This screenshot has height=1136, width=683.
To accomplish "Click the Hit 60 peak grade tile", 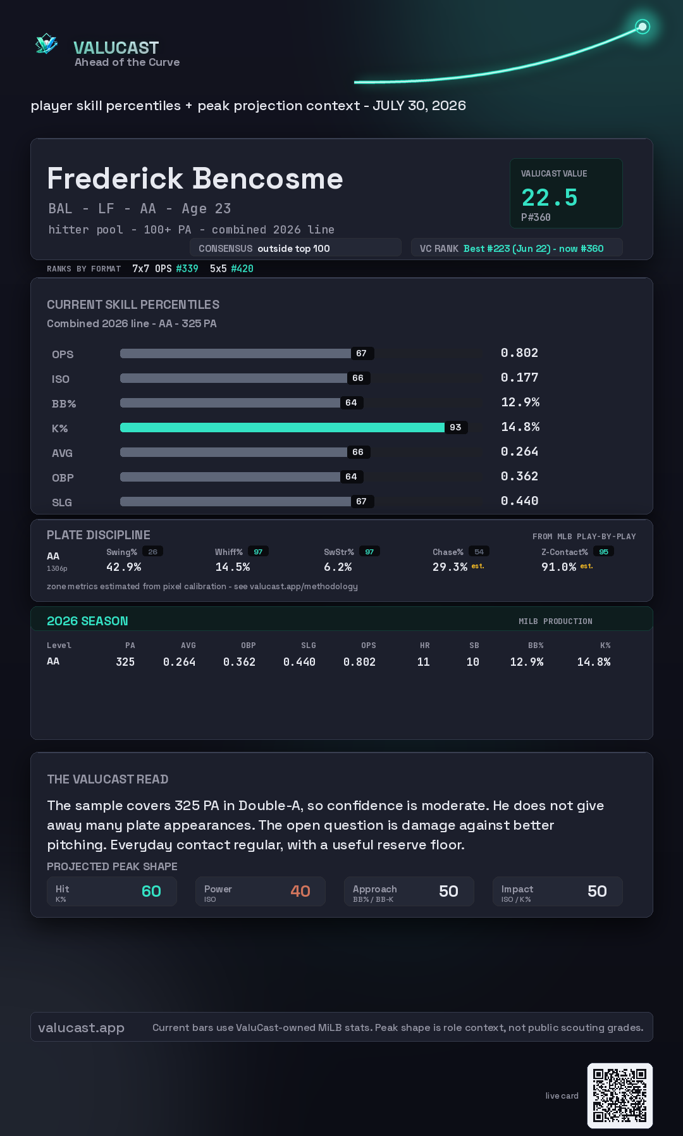I will click(x=112, y=891).
